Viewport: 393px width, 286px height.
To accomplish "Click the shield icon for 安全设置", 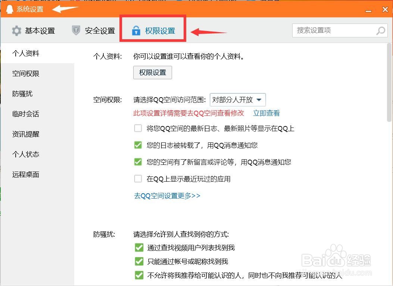I will (x=76, y=31).
